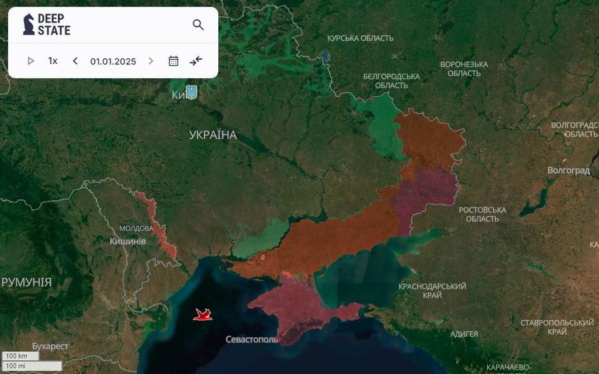
Task: Click the 100 km scale bar
Action: (x=20, y=356)
